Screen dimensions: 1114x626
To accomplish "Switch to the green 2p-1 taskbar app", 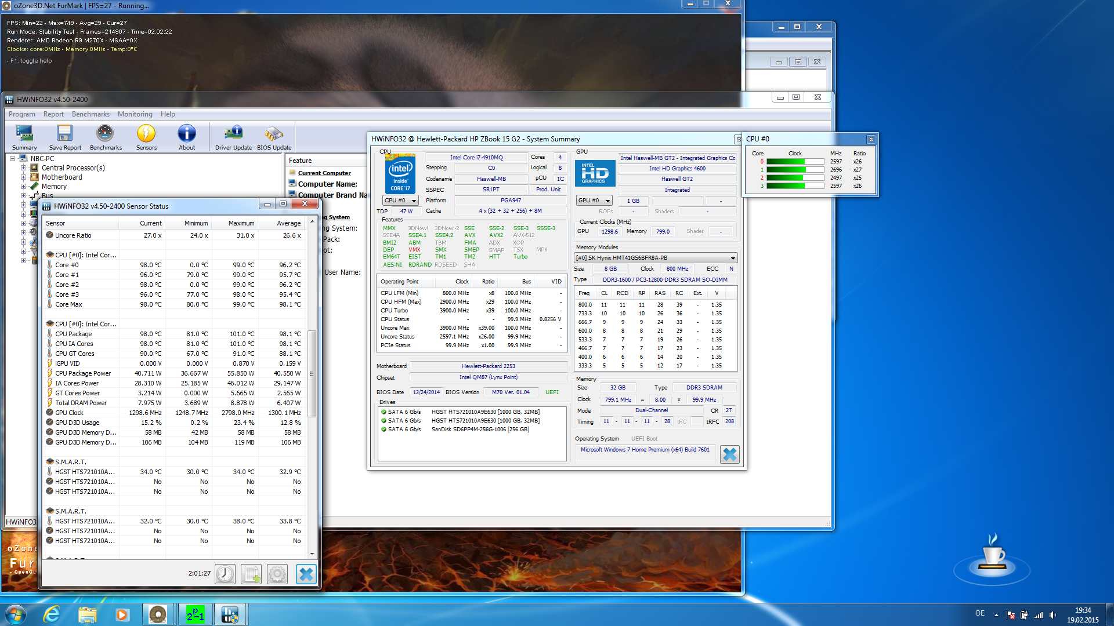I will point(195,614).
